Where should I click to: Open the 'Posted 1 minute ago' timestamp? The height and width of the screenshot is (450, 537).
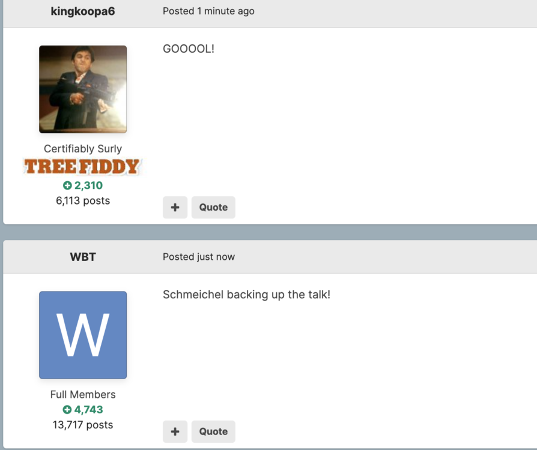pos(208,11)
